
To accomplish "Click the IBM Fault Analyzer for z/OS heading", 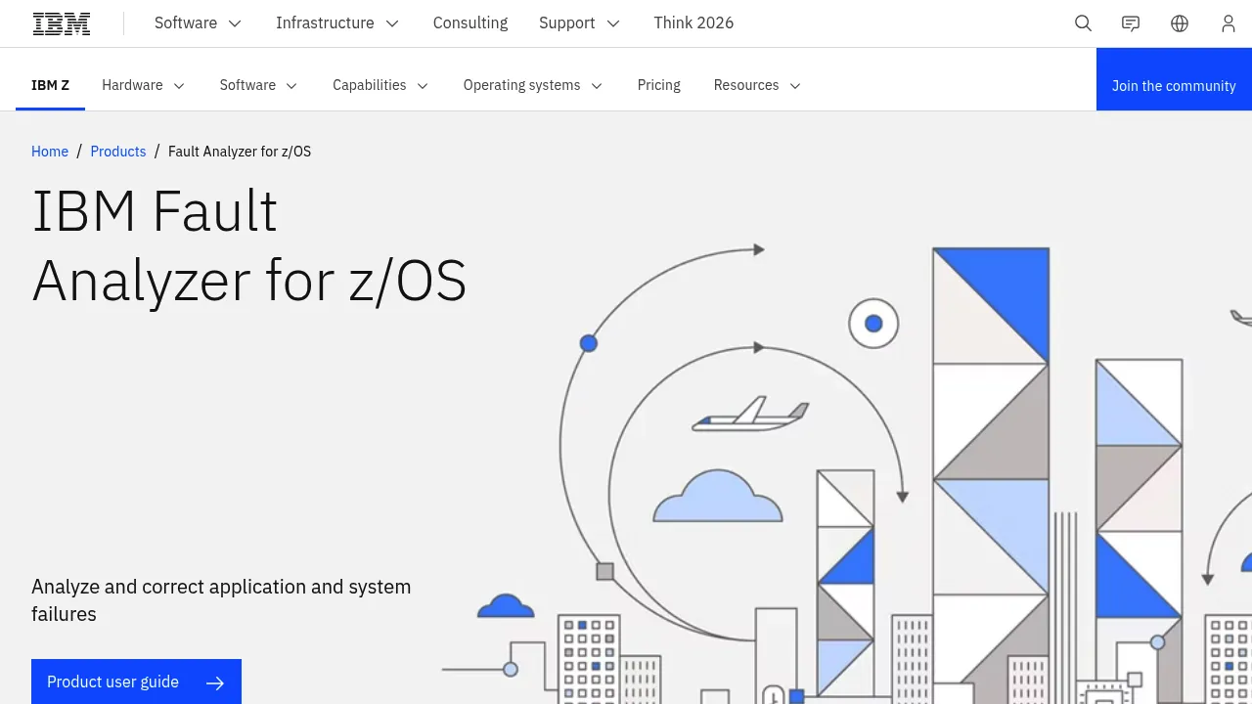I will (249, 245).
